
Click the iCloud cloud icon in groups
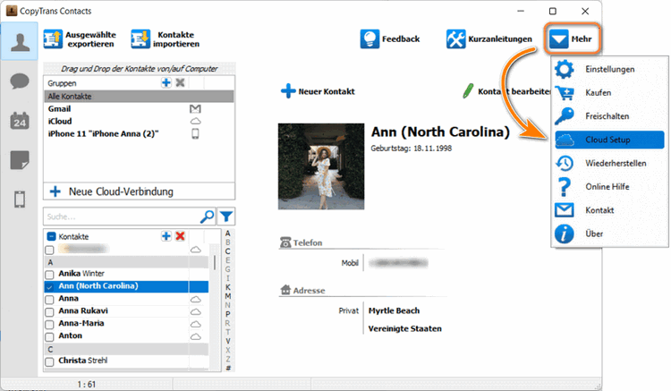click(195, 121)
